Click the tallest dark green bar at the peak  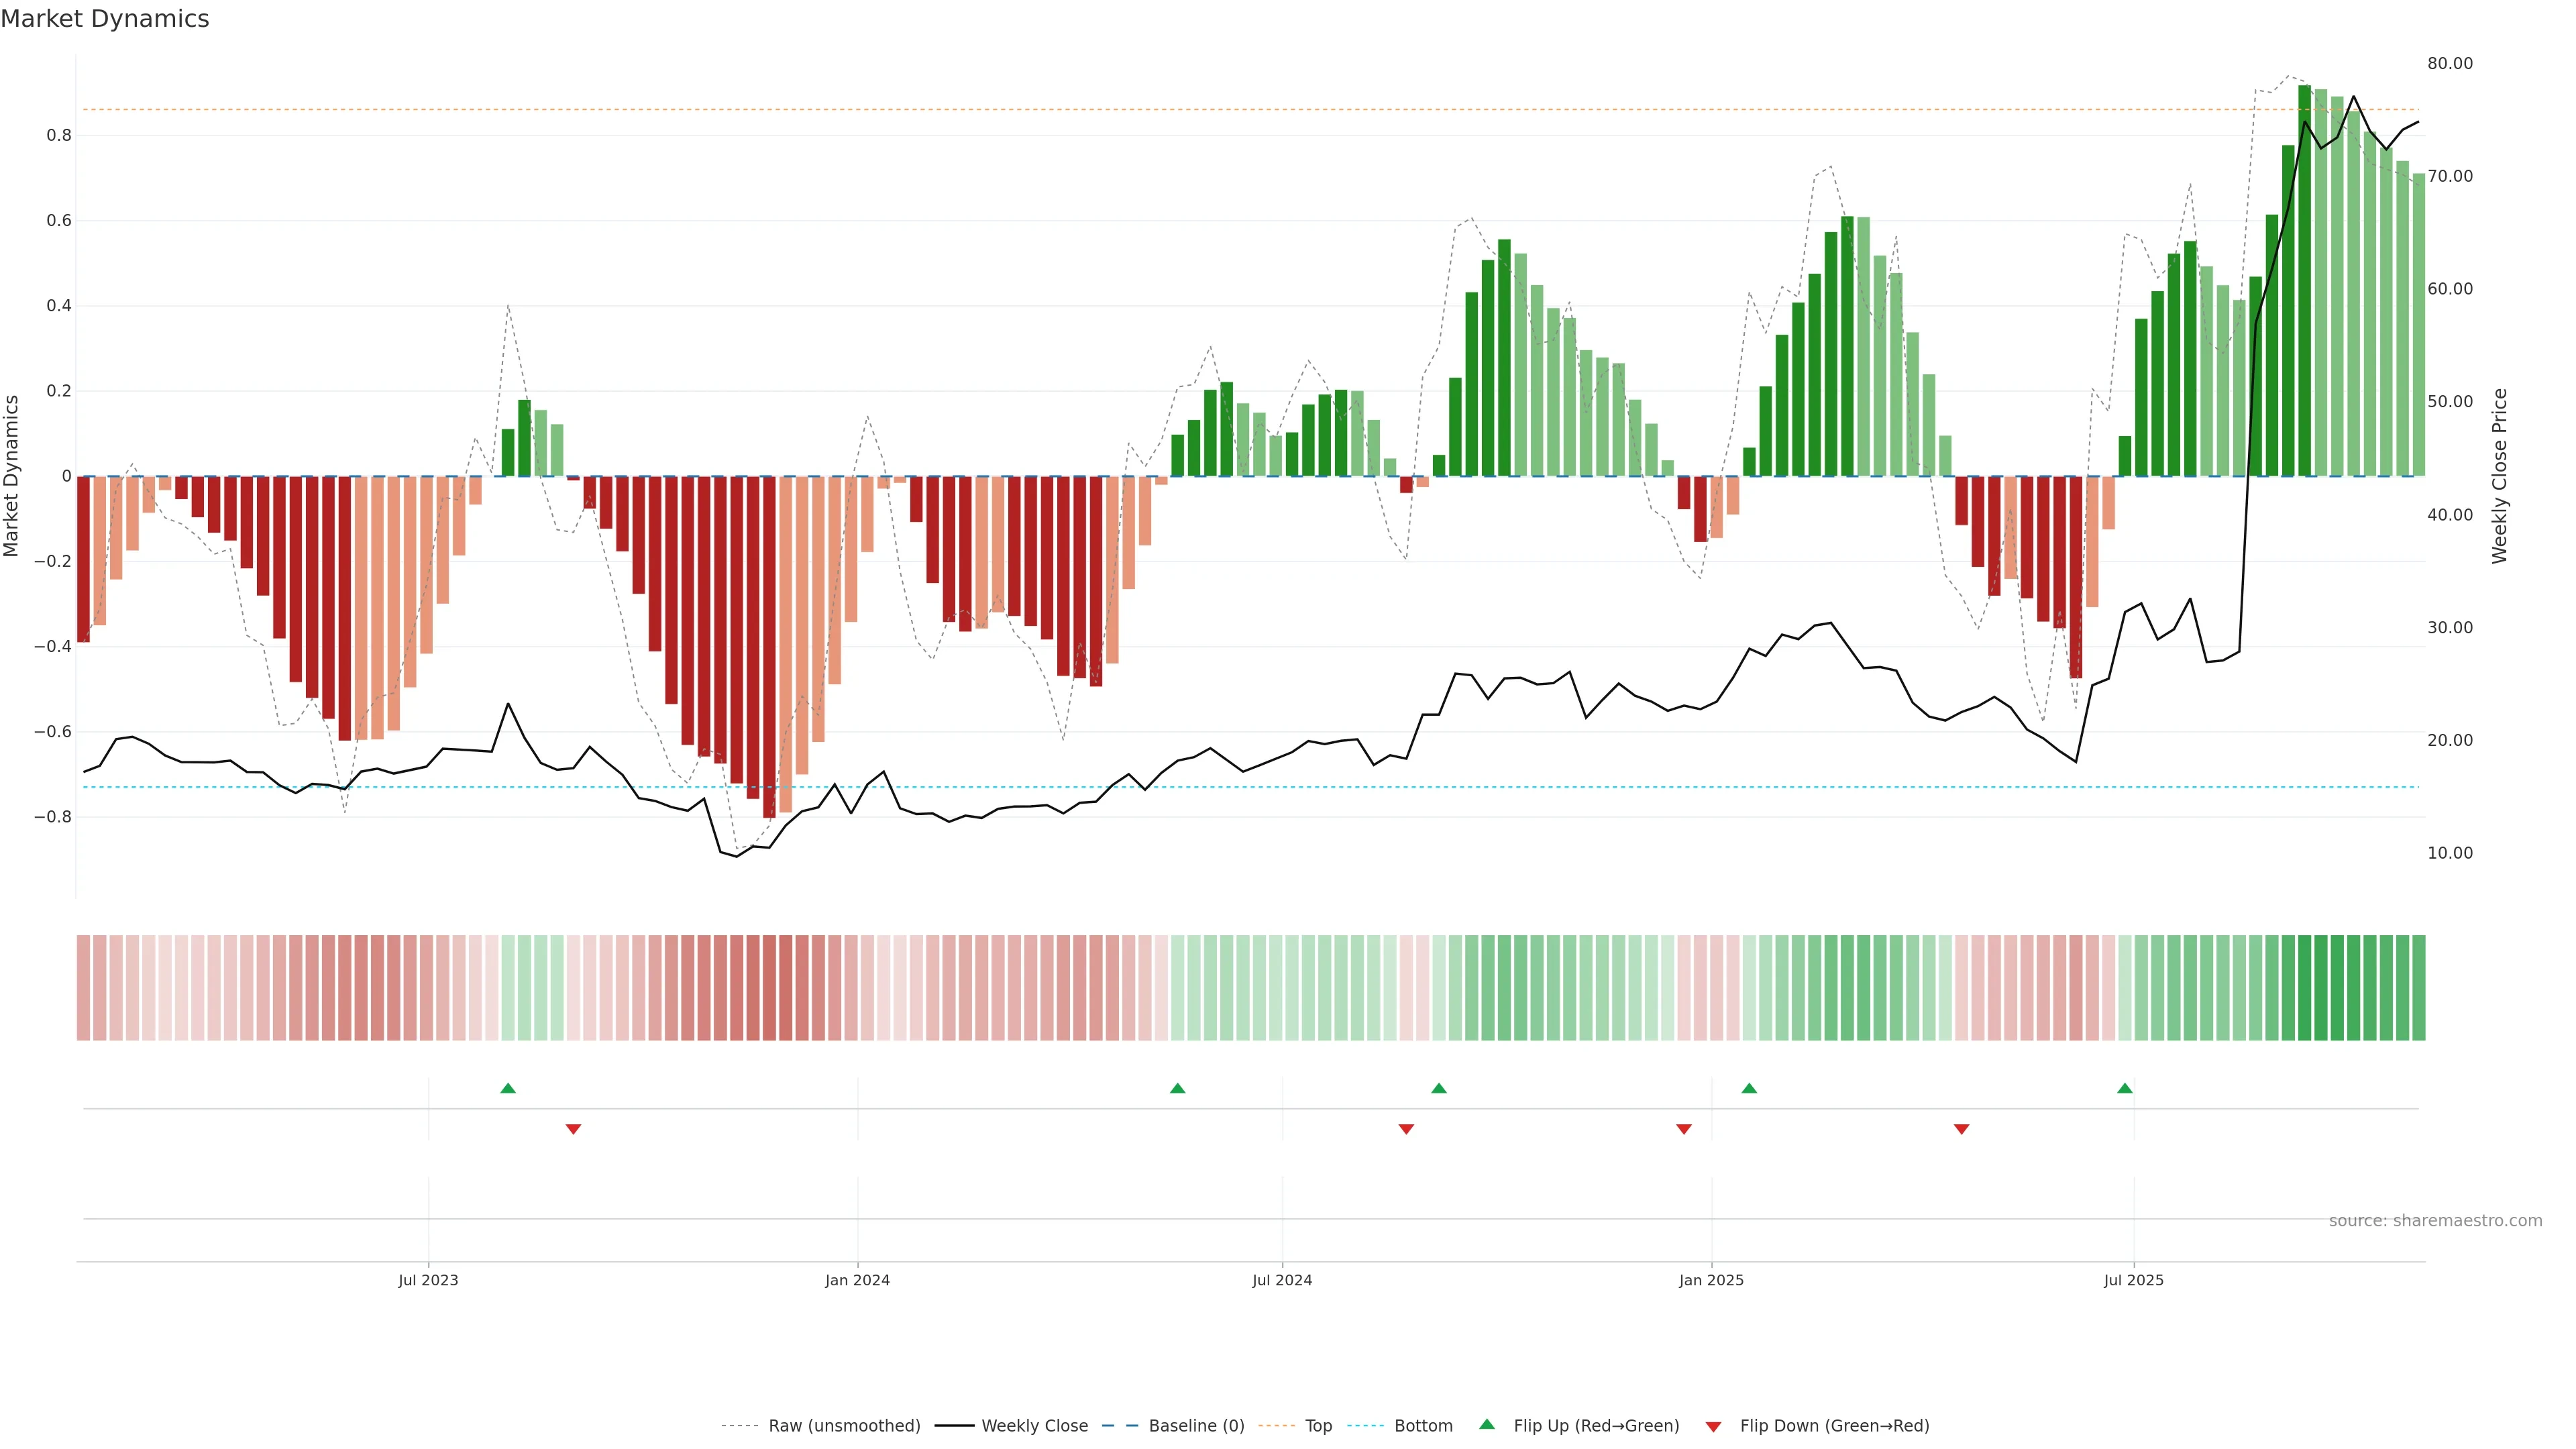(x=2305, y=280)
